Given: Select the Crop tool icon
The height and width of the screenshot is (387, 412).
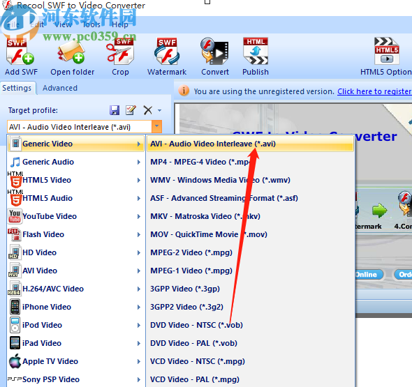Looking at the screenshot, I should pos(120,52).
